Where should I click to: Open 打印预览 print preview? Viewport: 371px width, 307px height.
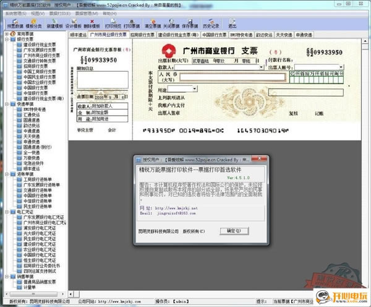tap(113, 24)
